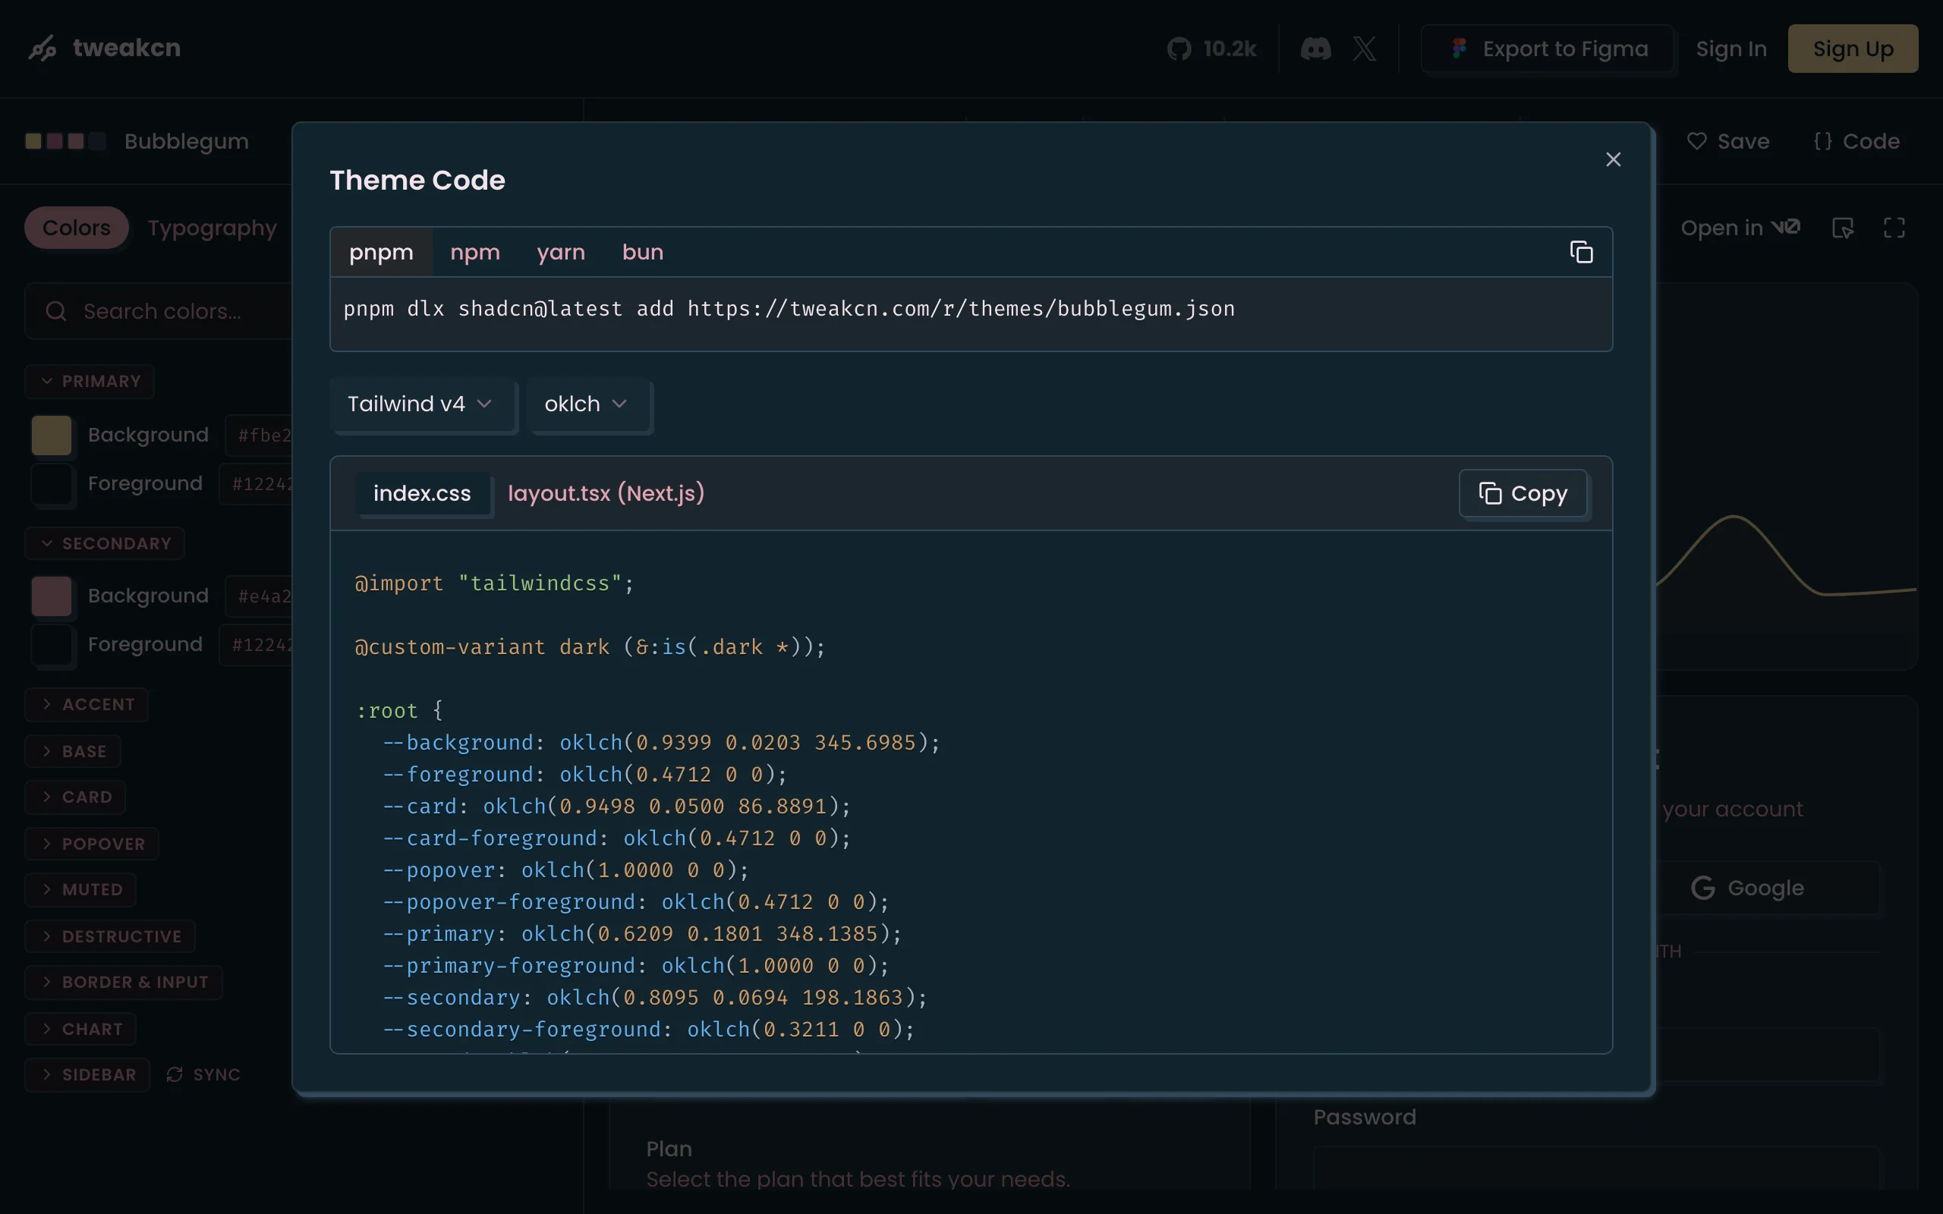Click the 10.2k GitHub stars count

coord(1230,49)
